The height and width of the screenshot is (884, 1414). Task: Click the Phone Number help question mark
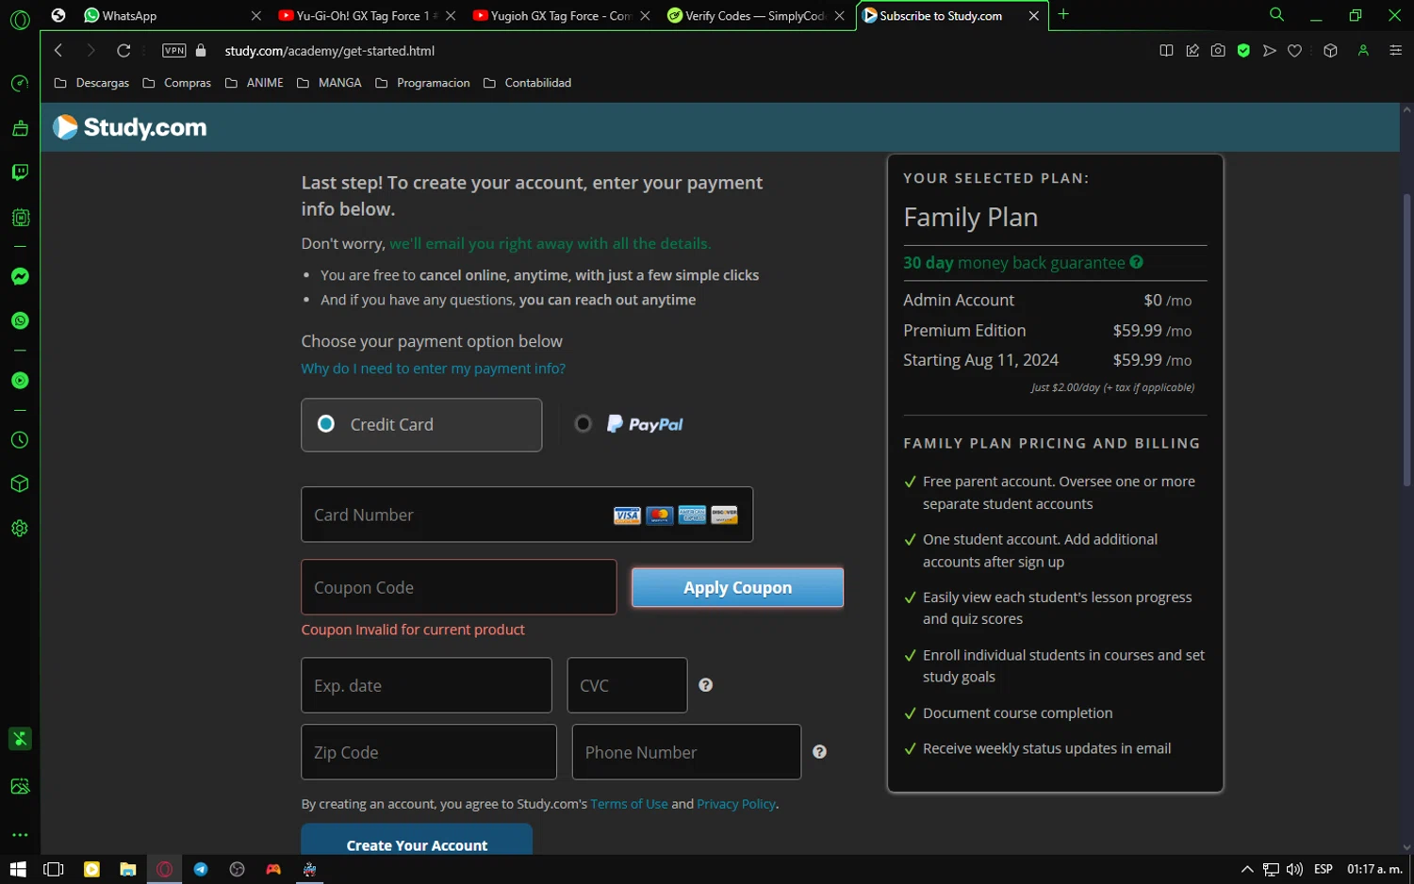819,752
